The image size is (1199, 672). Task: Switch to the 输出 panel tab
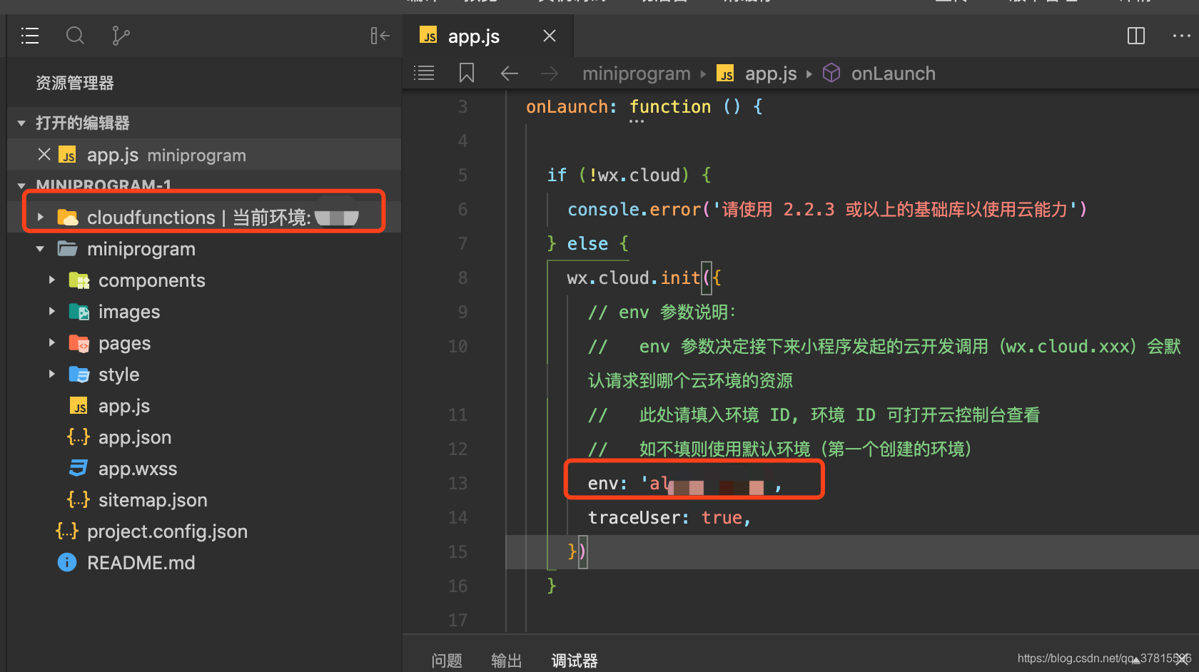pyautogui.click(x=507, y=661)
